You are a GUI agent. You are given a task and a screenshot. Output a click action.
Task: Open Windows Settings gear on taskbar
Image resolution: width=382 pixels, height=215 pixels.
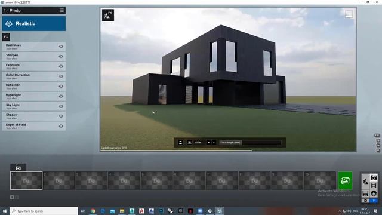[x=210, y=211]
